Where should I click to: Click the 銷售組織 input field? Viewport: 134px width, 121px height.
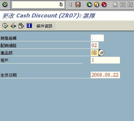[97, 38]
